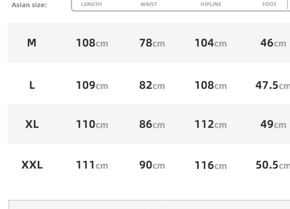
Task: Click the 47.5cm foot value
Action: point(273,85)
